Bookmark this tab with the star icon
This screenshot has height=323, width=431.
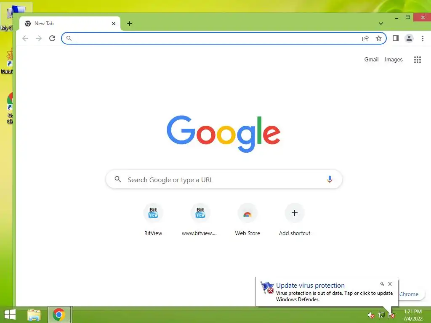pyautogui.click(x=379, y=38)
